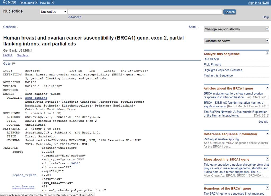
Task: Click Run BLAST
Action: coord(211,59)
